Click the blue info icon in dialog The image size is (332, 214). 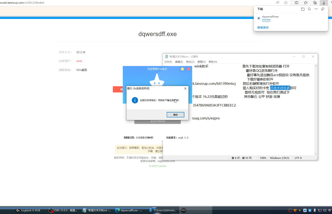pyautogui.click(x=135, y=100)
